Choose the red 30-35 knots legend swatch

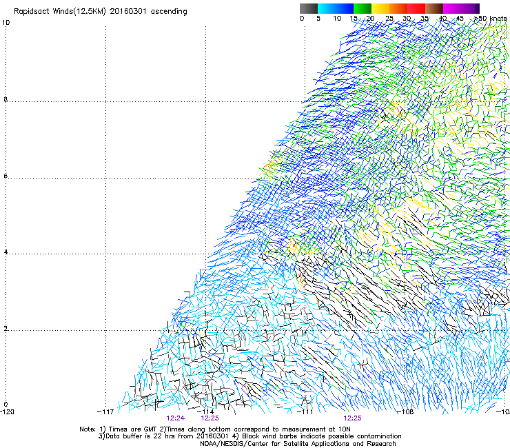point(416,8)
